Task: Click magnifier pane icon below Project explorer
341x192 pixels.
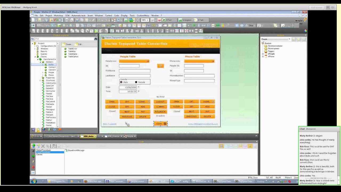Action: click(x=38, y=130)
